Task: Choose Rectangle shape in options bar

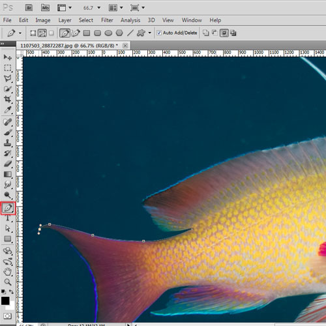Action: [x=87, y=33]
